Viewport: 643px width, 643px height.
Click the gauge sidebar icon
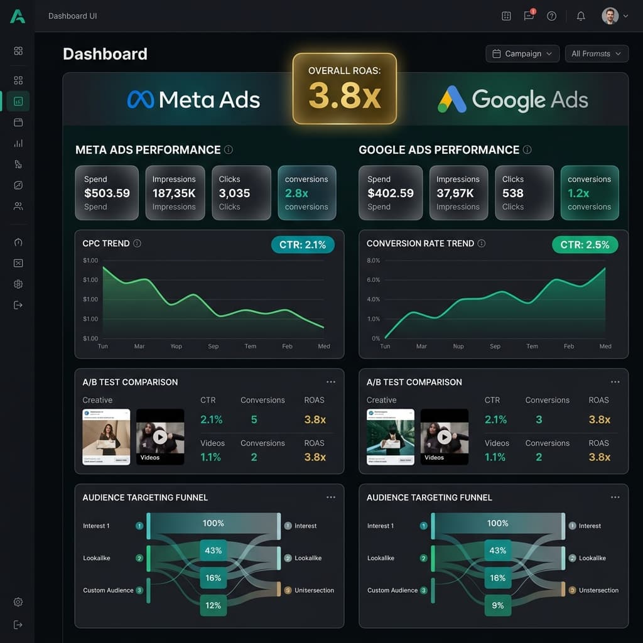coord(18,242)
